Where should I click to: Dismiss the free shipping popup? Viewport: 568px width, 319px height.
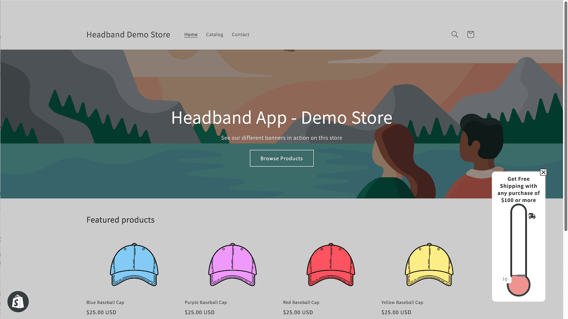click(543, 173)
